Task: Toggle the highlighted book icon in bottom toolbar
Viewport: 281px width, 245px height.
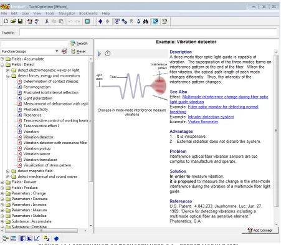Action: 22,238
